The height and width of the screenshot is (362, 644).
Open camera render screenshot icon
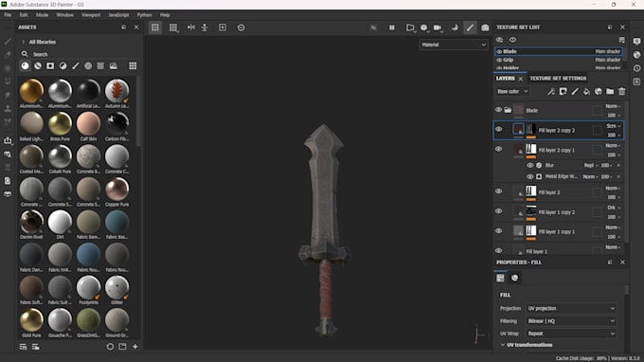pyautogui.click(x=485, y=27)
